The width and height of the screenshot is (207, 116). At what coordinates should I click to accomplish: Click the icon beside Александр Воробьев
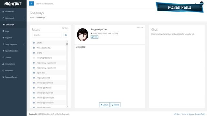pyautogui.click(x=34, y=83)
